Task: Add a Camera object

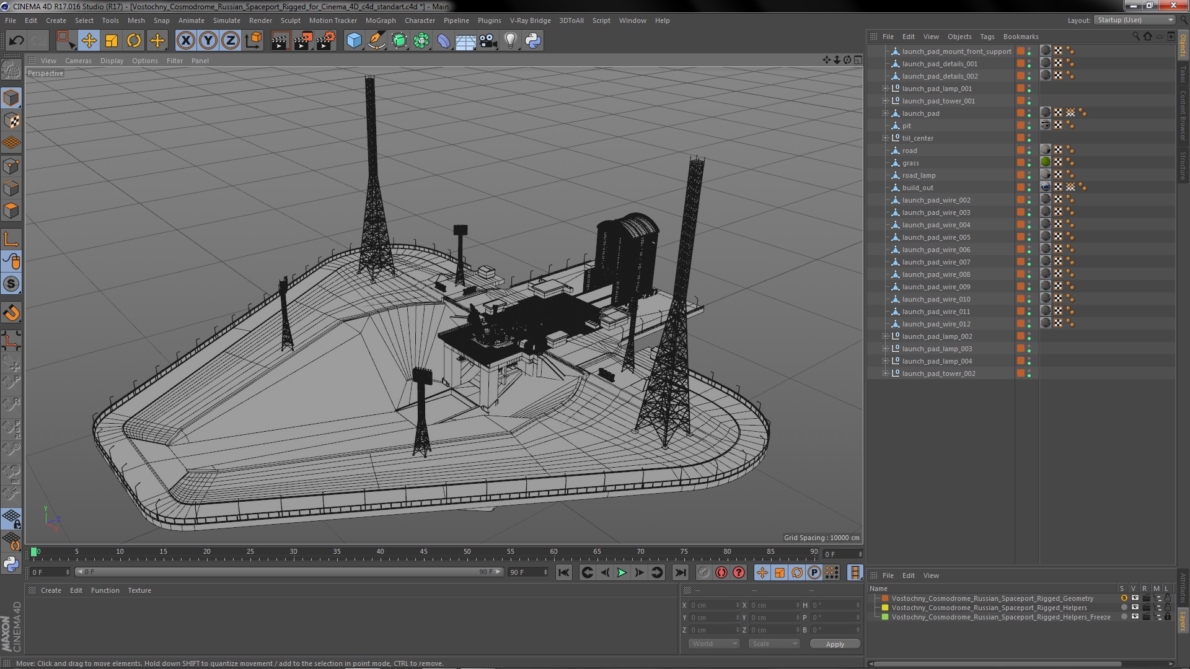Action: point(488,41)
